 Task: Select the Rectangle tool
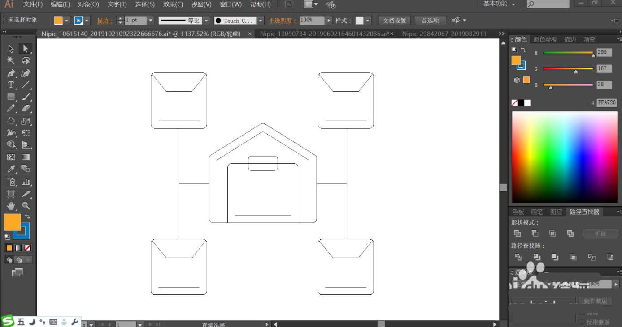click(x=11, y=97)
